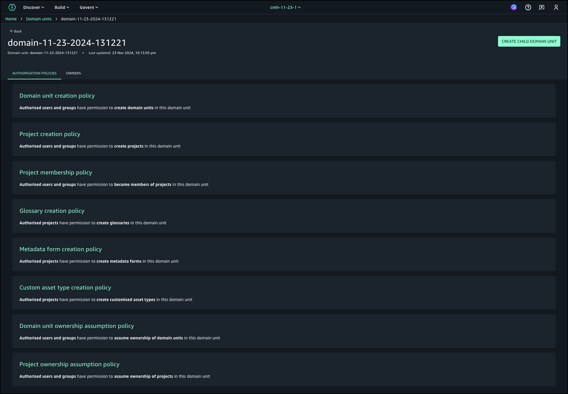Go to Home breadcrumb link
Image resolution: width=568 pixels, height=394 pixels.
point(11,19)
